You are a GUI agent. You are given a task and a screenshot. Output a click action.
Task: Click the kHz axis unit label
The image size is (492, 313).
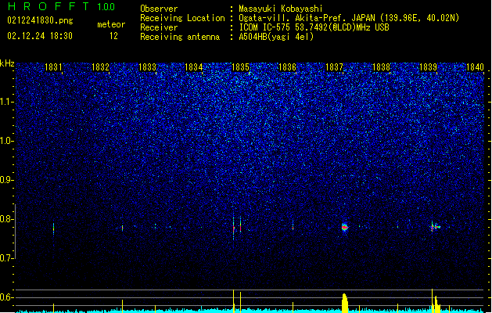(7, 63)
